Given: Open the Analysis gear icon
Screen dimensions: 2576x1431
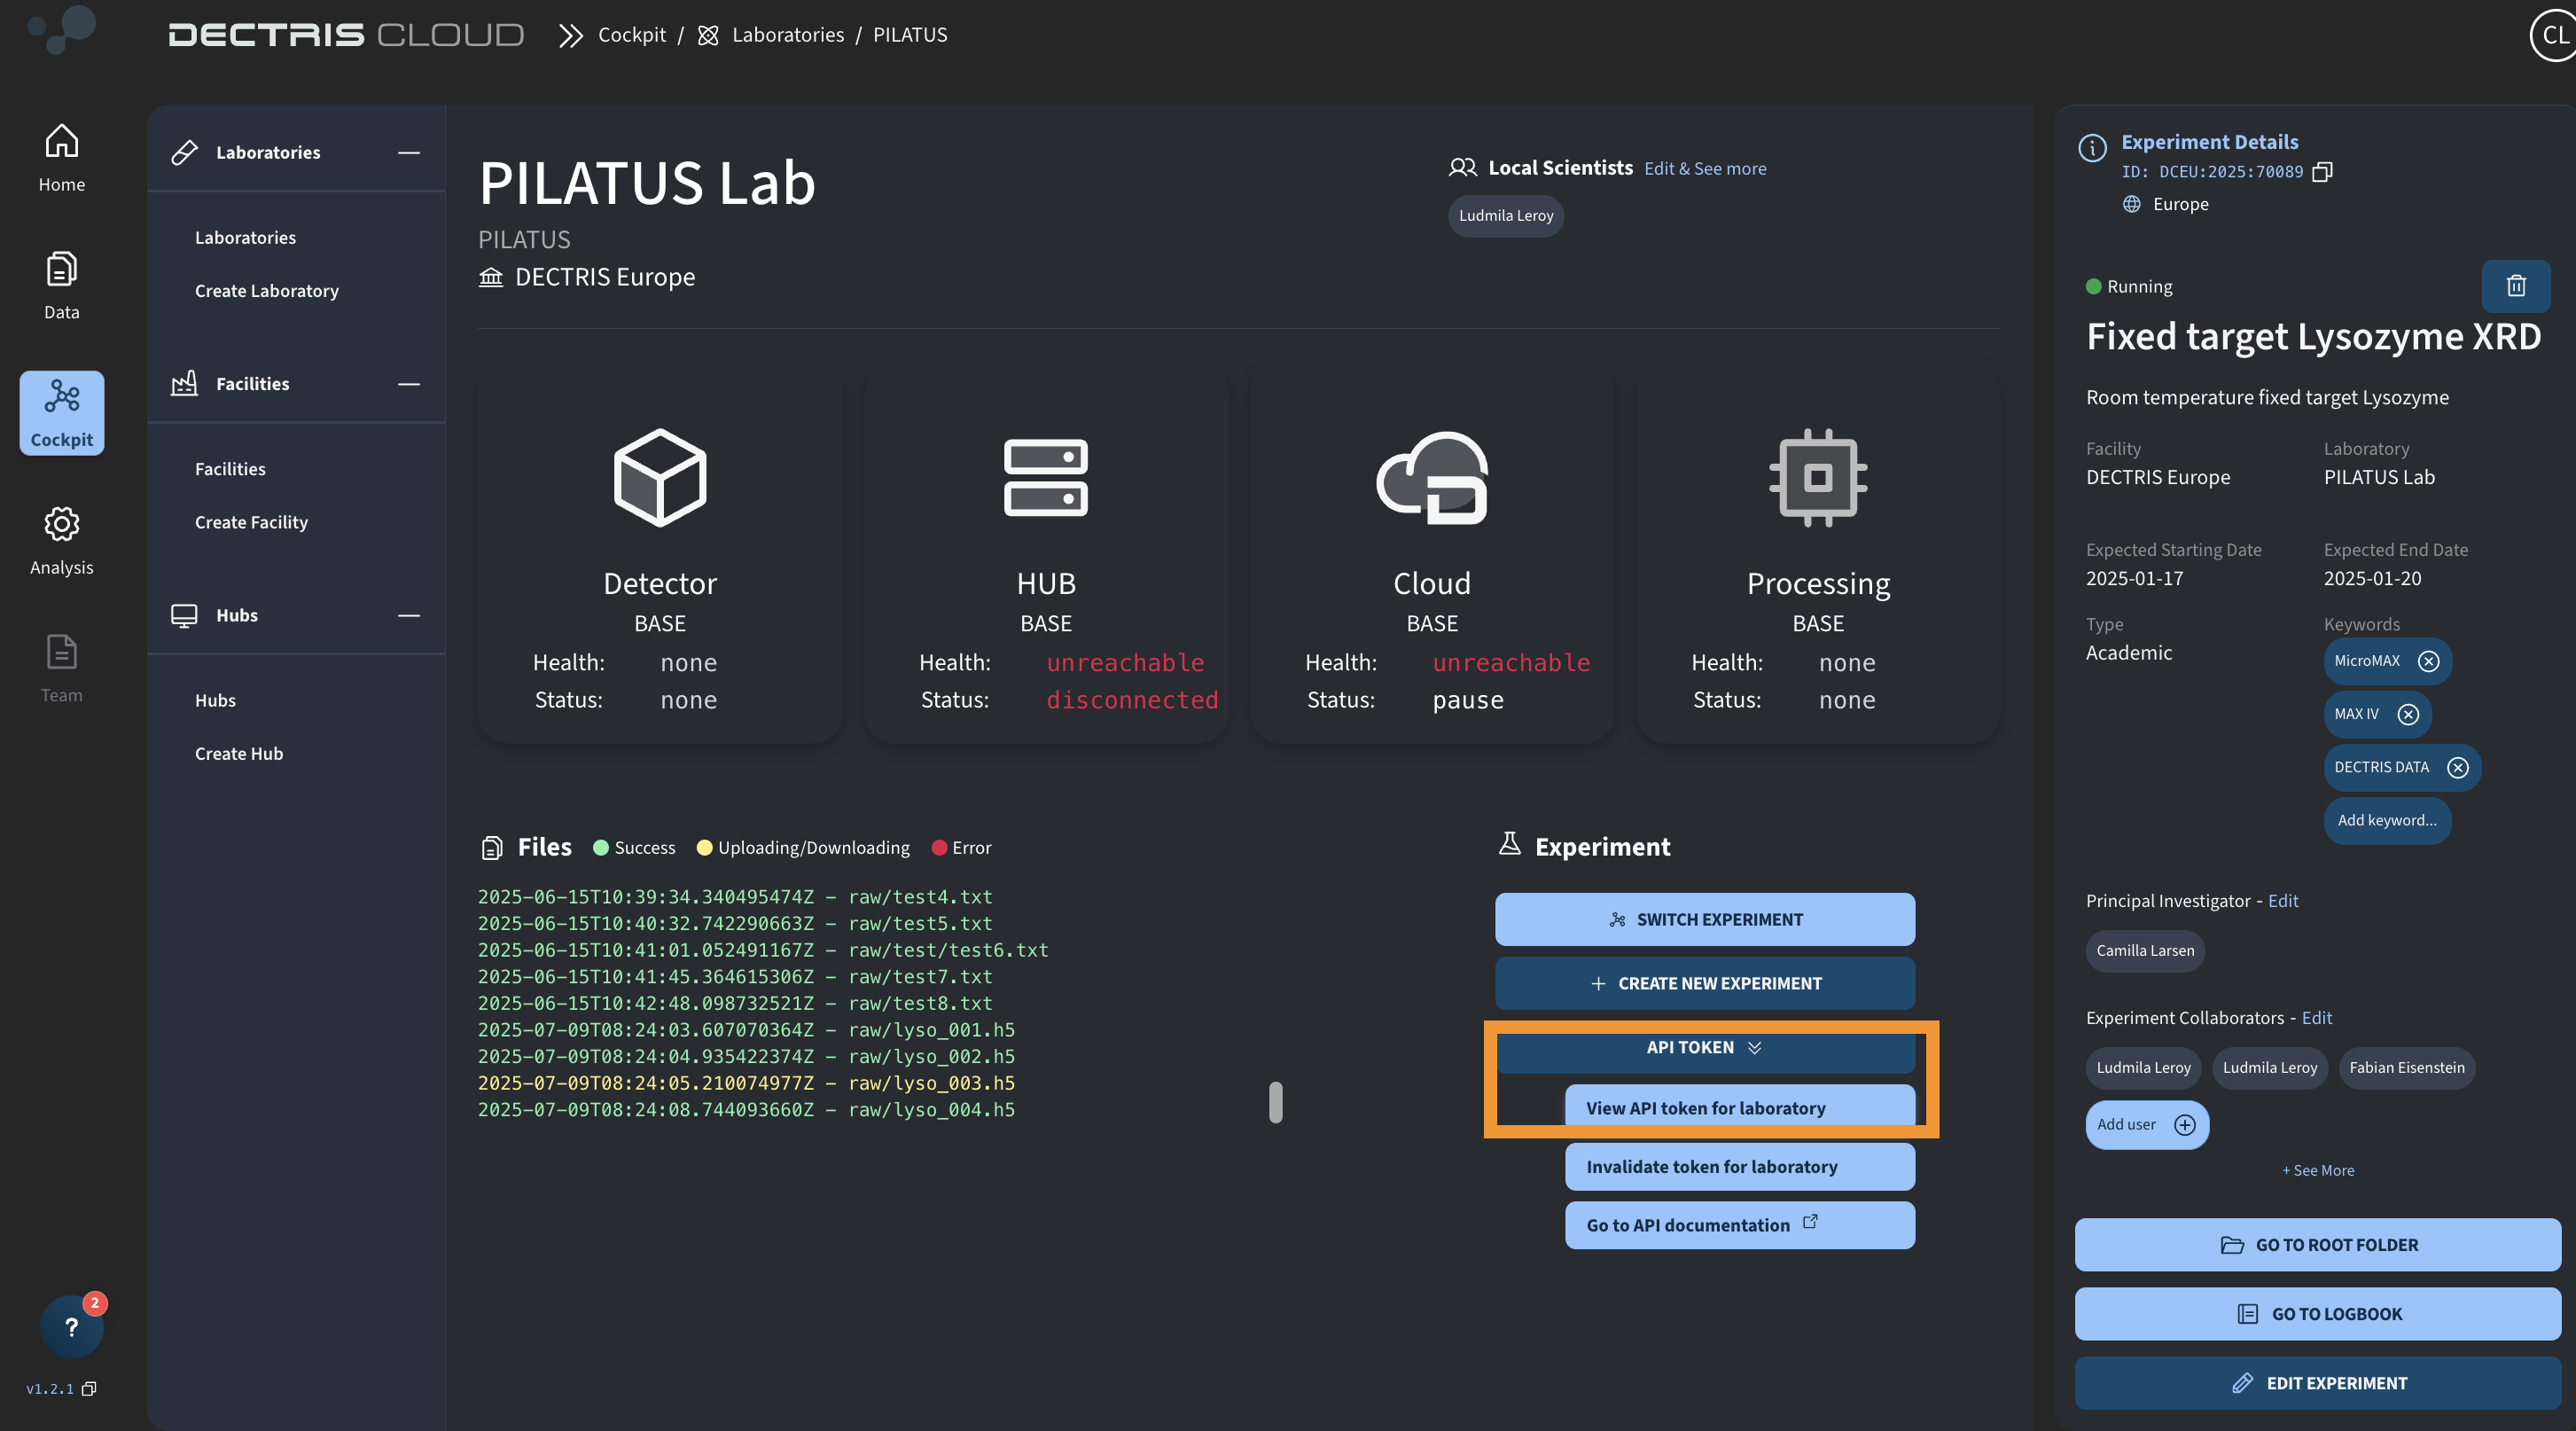Looking at the screenshot, I should click(61, 524).
